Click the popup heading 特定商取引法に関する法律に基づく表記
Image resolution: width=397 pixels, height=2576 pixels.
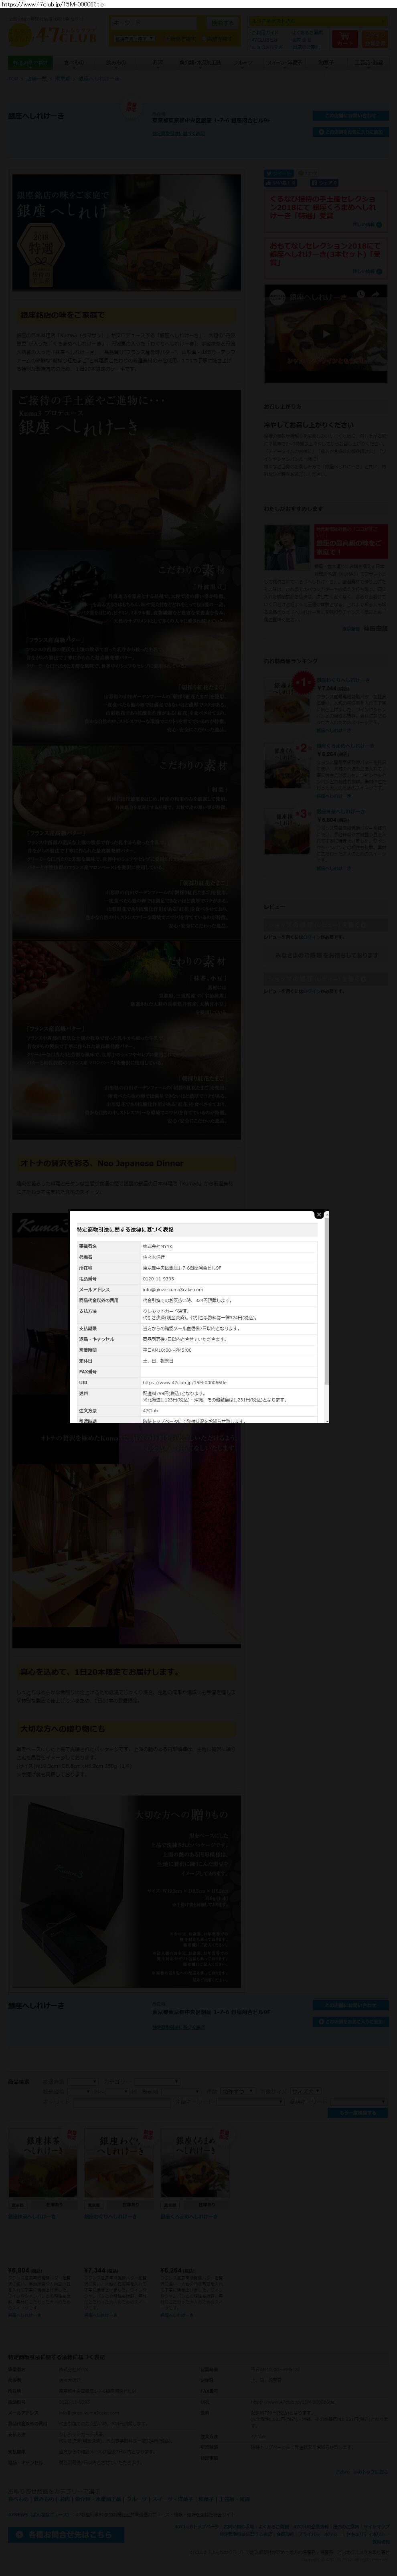(x=125, y=1229)
